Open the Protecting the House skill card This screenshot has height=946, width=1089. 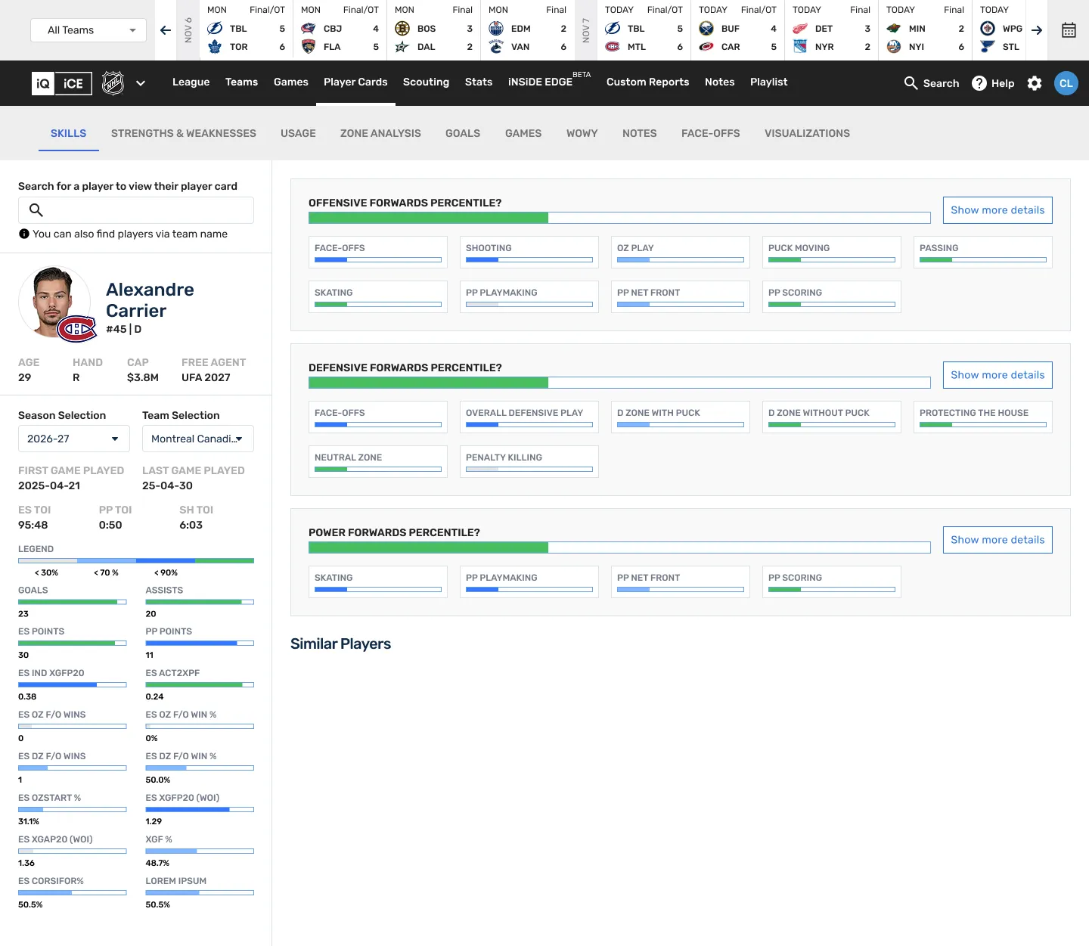983,417
